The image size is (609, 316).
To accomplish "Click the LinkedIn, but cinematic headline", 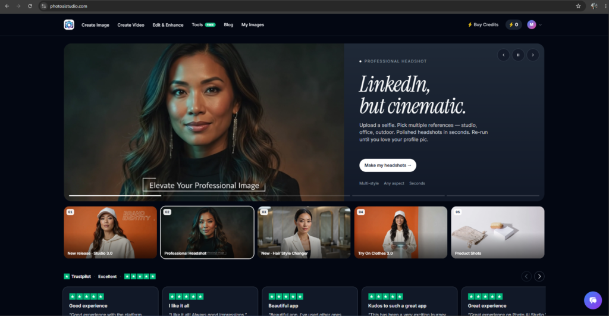I will (x=412, y=95).
